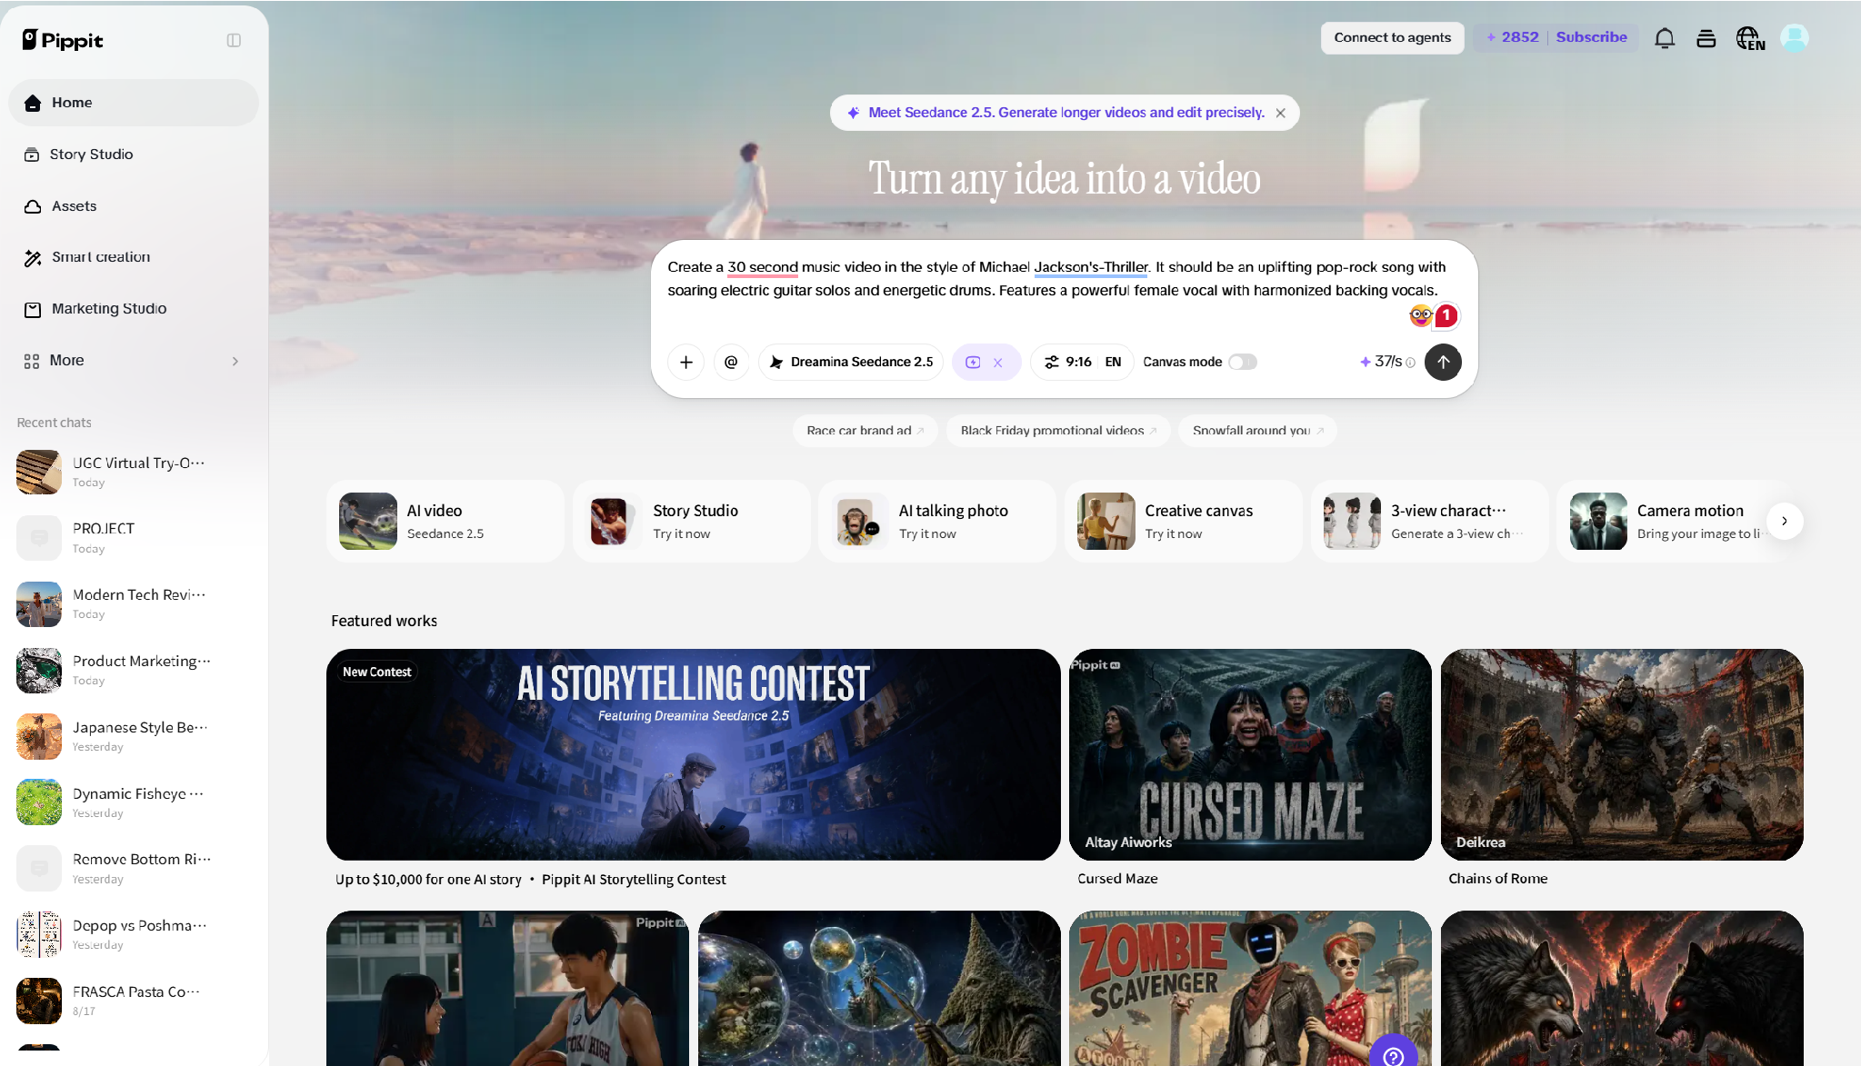Open Dynamic Fisheye recent chat
The image size is (1861, 1066).
[x=134, y=802]
